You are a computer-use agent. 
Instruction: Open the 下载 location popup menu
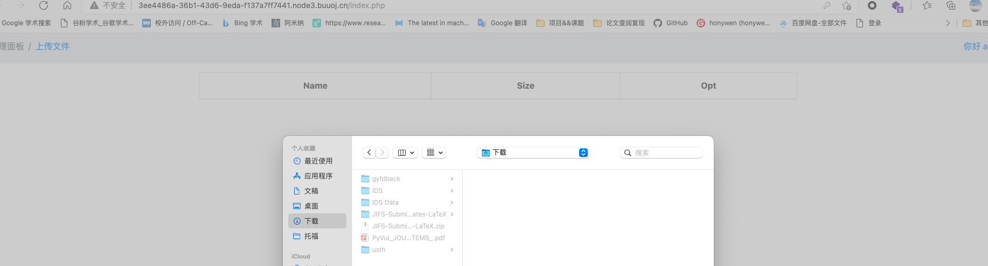(533, 153)
